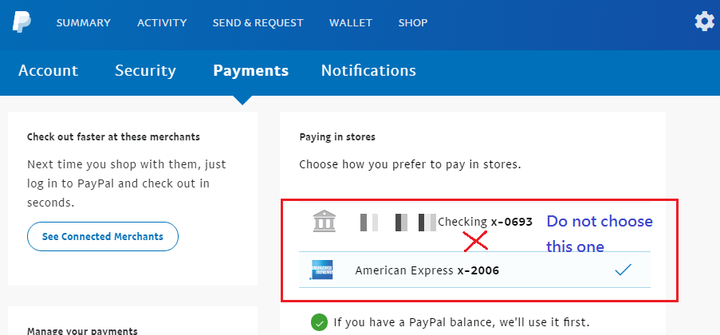Select the Payments tab
The image size is (720, 335).
click(x=250, y=70)
